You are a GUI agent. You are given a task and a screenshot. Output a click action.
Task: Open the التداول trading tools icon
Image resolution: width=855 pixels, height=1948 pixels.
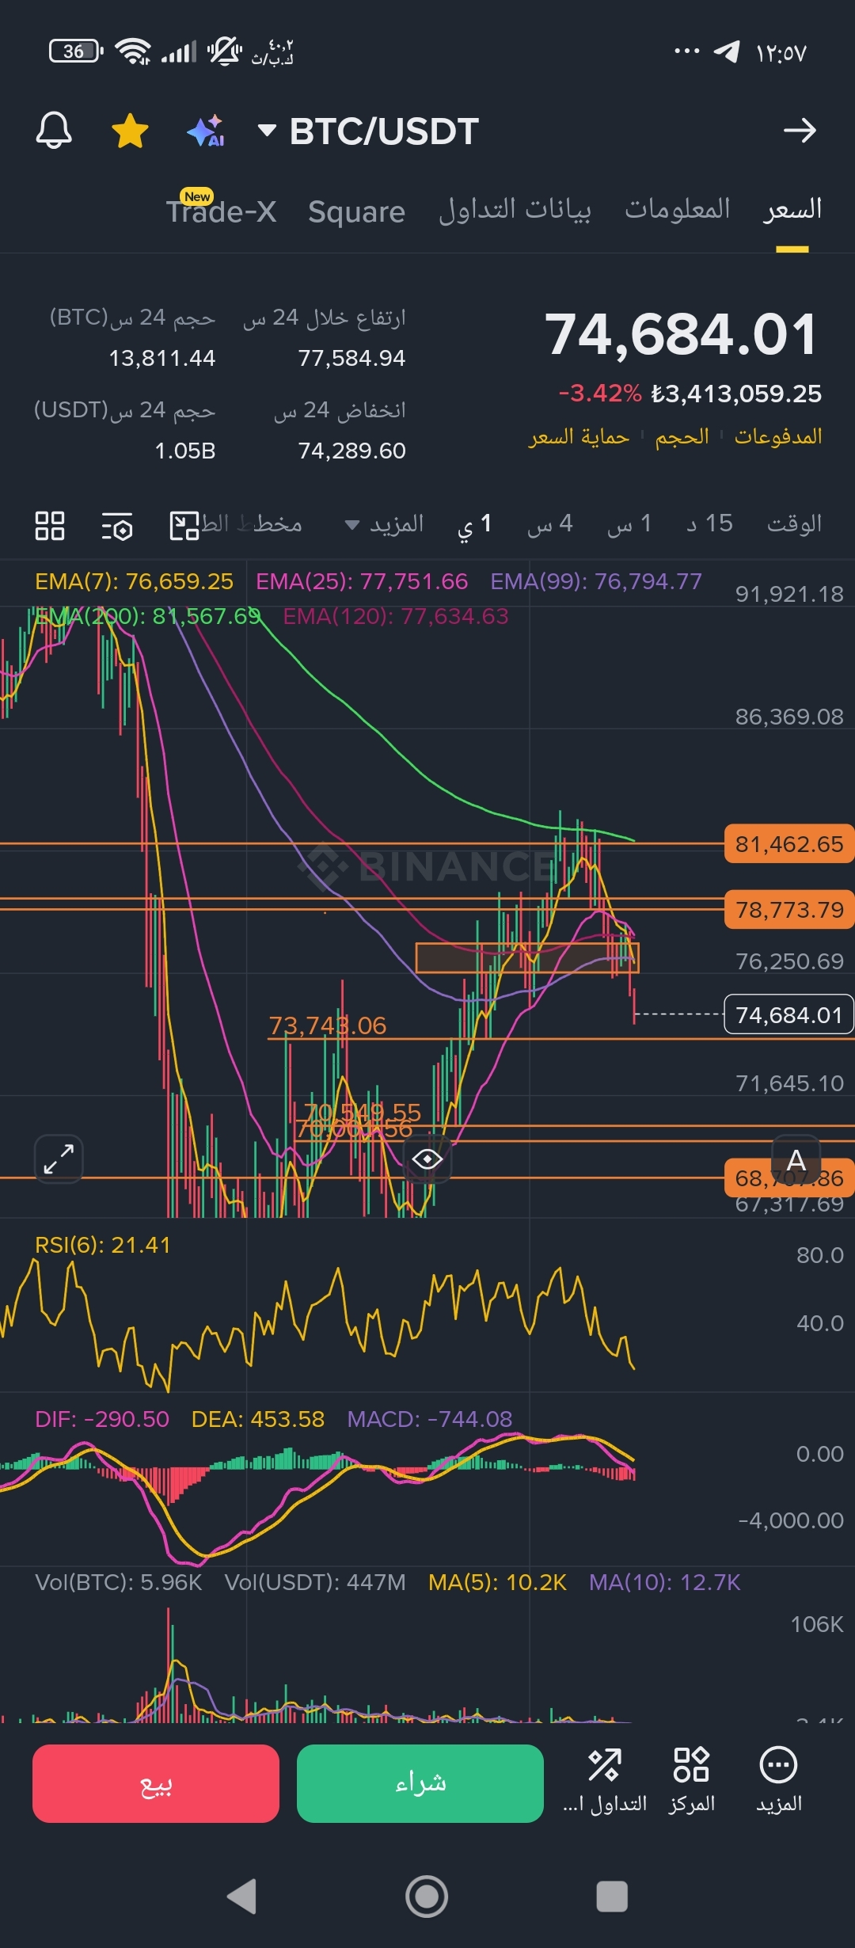[605, 1782]
